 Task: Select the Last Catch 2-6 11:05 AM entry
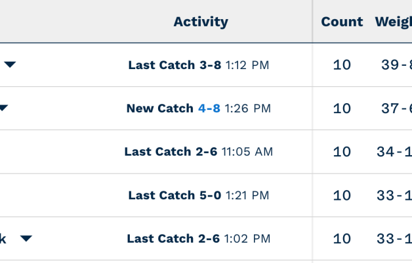[198, 152]
